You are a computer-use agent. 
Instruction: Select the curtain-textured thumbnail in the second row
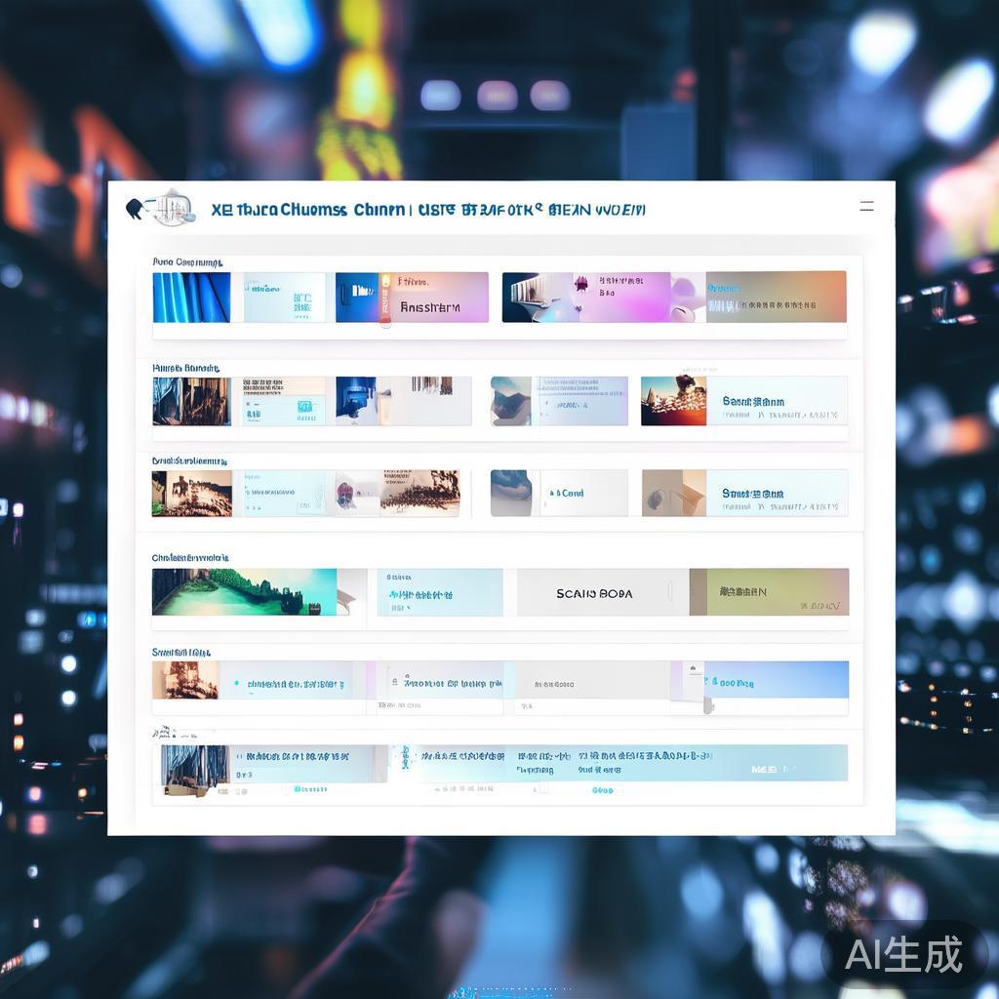[x=190, y=400]
